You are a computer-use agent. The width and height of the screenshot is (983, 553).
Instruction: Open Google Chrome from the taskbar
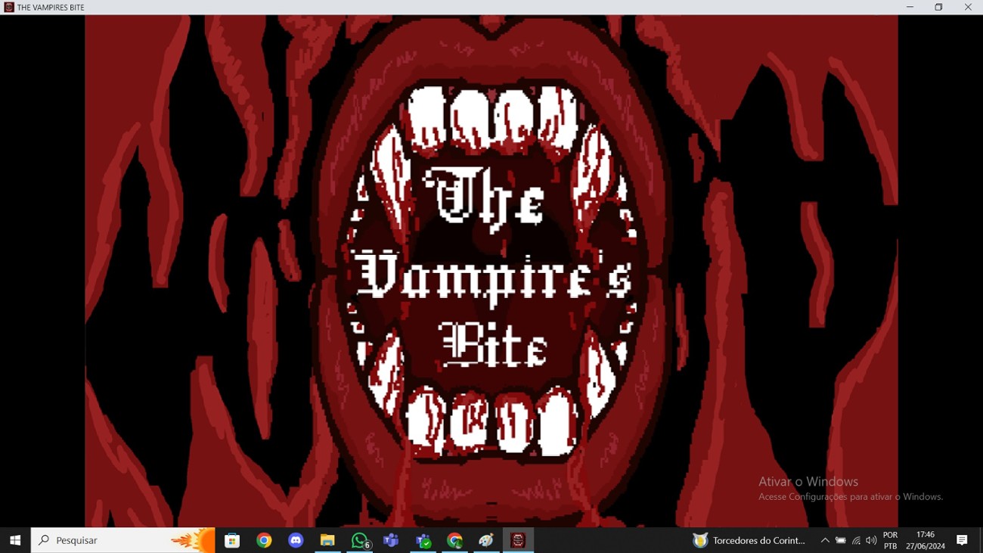click(x=263, y=540)
